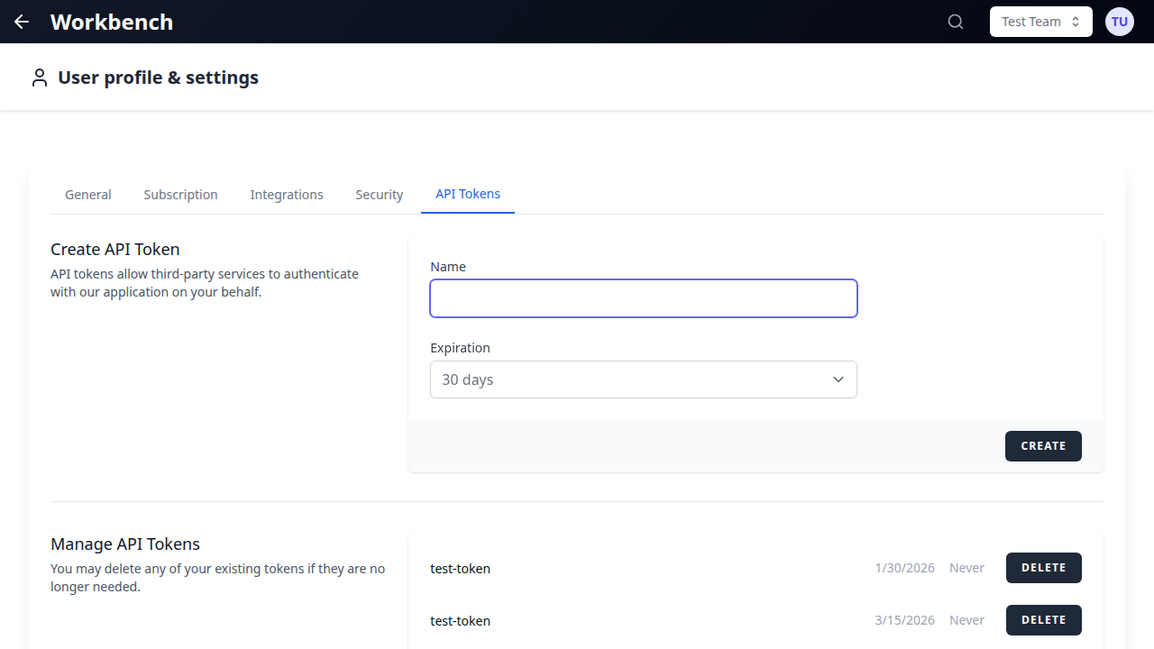
Task: Open the Subscription tab
Action: [180, 194]
